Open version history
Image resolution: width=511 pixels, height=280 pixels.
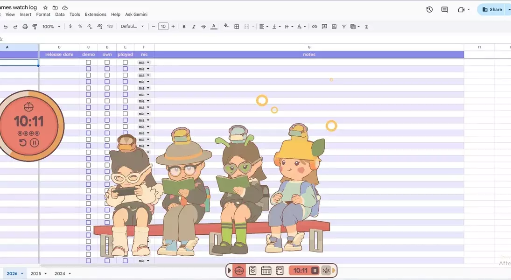429,9
